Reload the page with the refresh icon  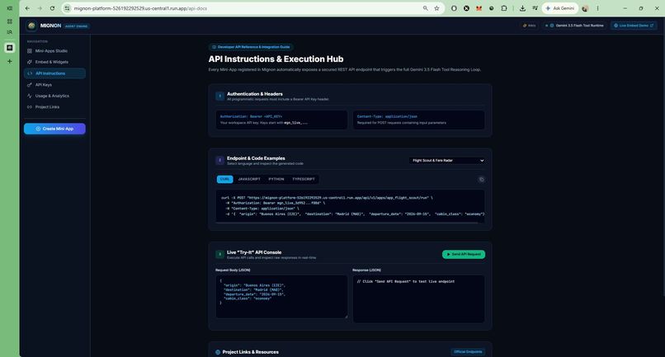pyautogui.click(x=52, y=8)
